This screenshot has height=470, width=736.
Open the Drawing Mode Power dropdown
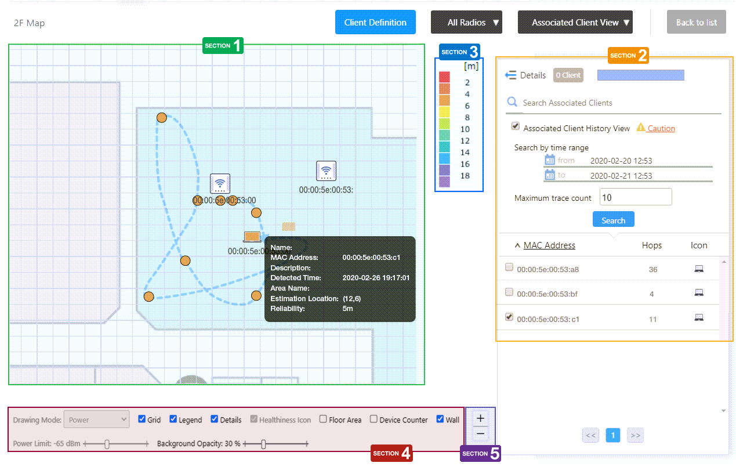pyautogui.click(x=97, y=419)
